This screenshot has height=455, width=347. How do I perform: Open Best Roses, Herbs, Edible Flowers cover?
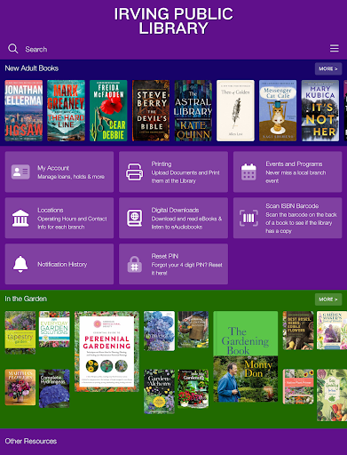click(x=298, y=331)
